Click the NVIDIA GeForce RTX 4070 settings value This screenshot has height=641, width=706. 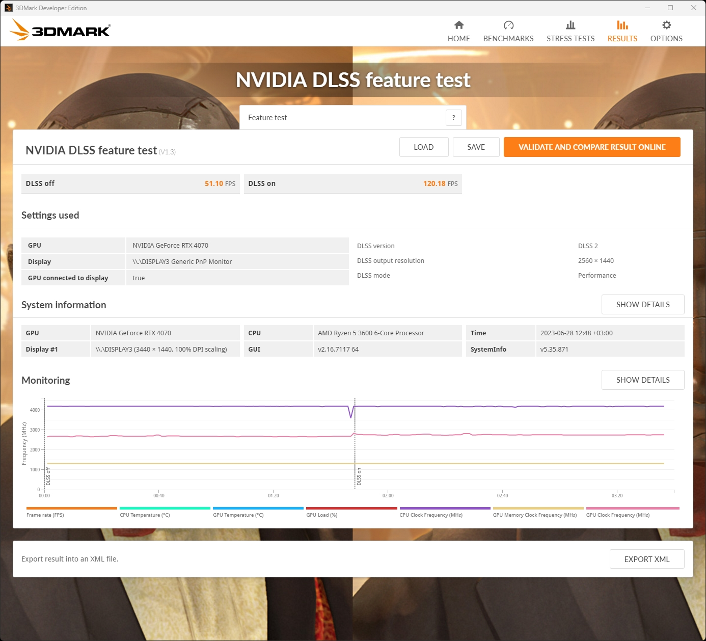pos(171,246)
